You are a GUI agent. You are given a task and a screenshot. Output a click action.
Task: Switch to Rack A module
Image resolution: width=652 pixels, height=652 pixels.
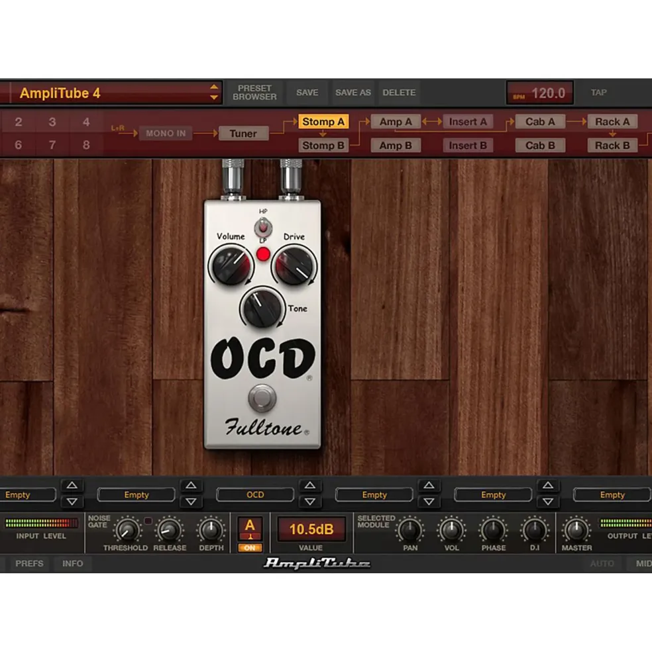click(612, 121)
